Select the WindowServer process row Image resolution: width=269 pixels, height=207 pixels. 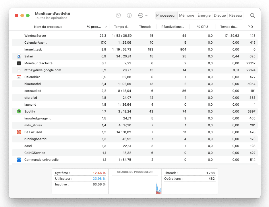click(135, 36)
